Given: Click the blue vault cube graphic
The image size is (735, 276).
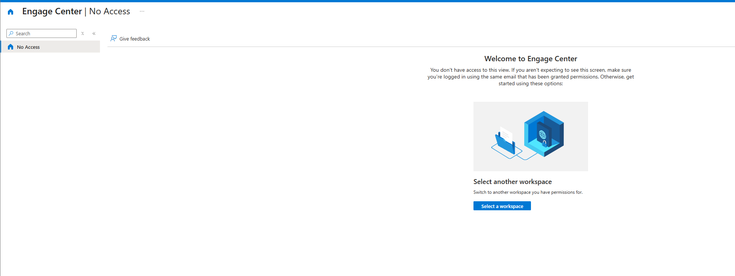Looking at the screenshot, I should click(544, 134).
